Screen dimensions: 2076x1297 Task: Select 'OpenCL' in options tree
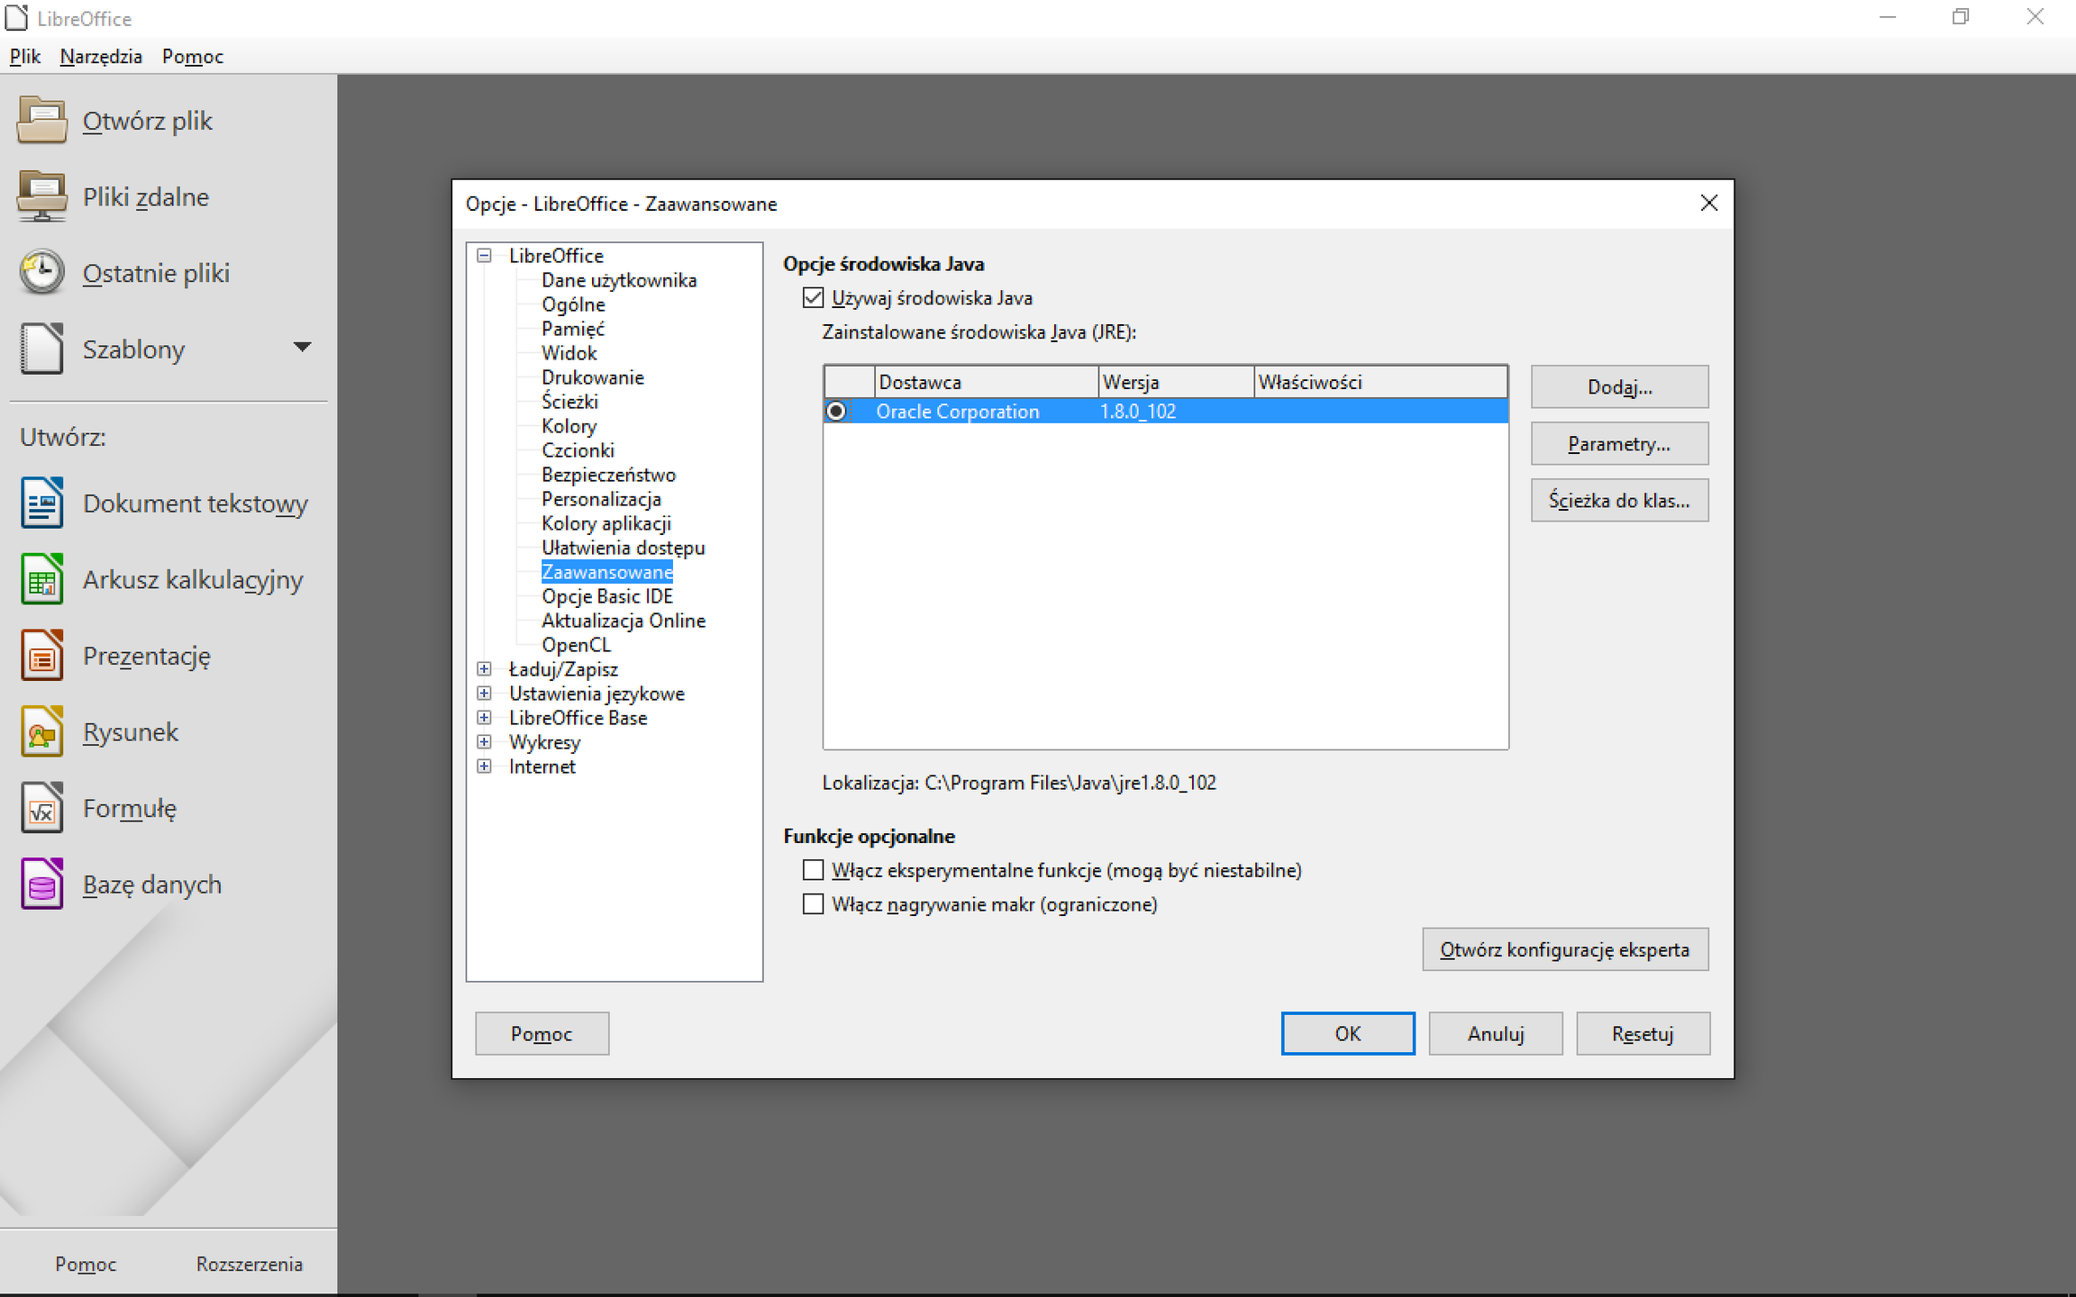(576, 645)
